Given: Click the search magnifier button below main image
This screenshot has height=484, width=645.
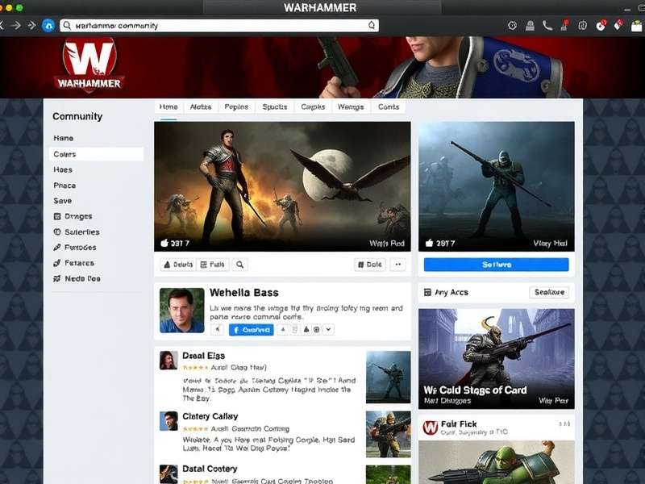Looking at the screenshot, I should click(239, 265).
